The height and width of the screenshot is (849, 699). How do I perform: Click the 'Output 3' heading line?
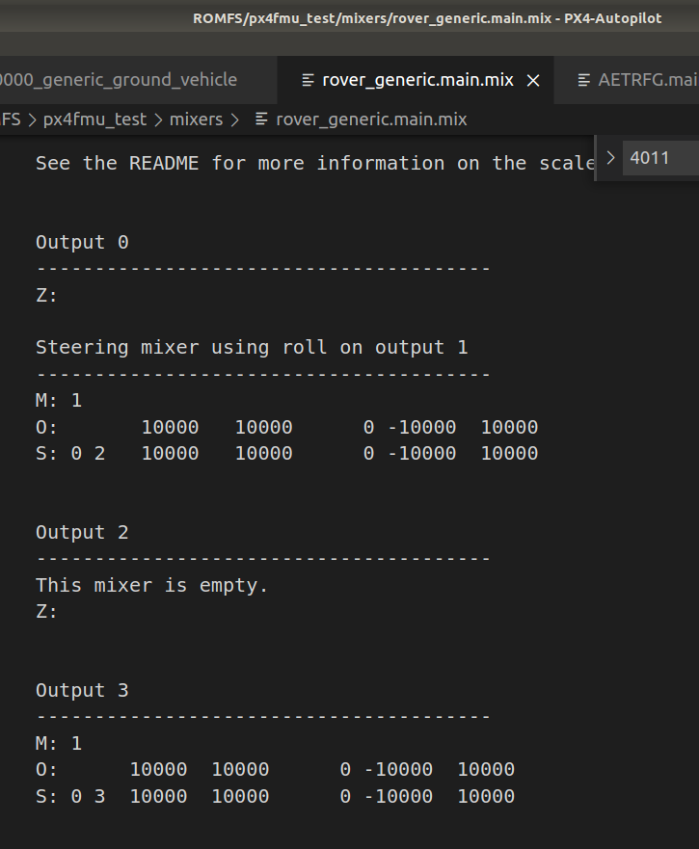pos(82,691)
